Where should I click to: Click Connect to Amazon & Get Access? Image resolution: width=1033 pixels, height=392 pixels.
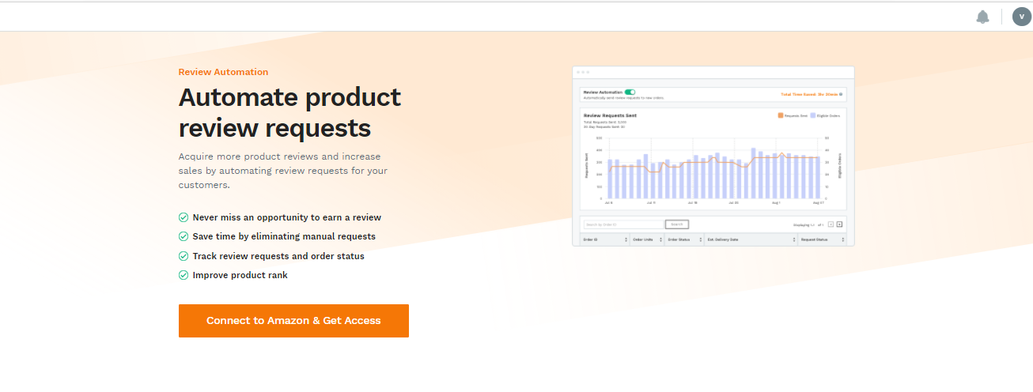[293, 321]
